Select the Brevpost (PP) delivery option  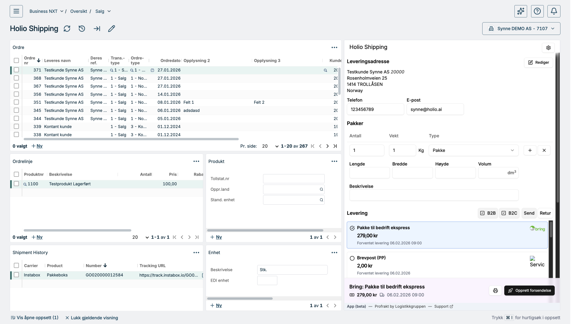point(352,258)
